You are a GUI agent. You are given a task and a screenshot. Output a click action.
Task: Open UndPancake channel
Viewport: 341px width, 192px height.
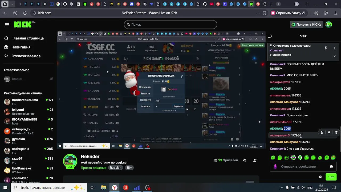point(28,170)
